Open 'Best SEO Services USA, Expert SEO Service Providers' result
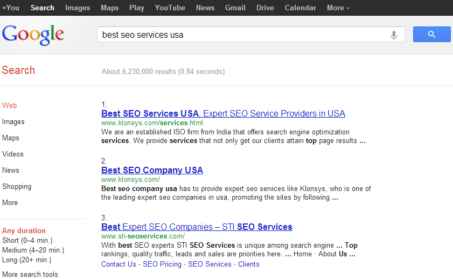 click(223, 113)
